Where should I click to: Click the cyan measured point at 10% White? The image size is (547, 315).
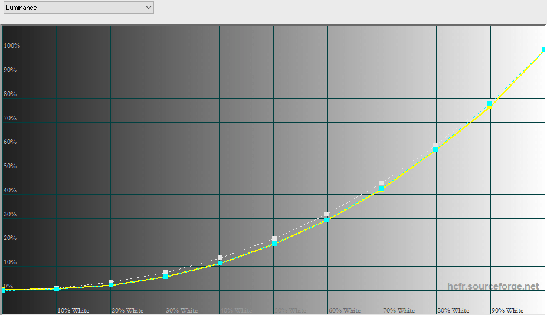(57, 288)
